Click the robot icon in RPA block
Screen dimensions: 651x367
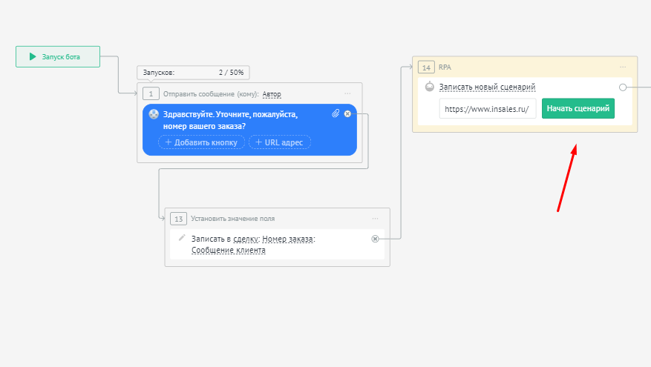pyautogui.click(x=429, y=87)
